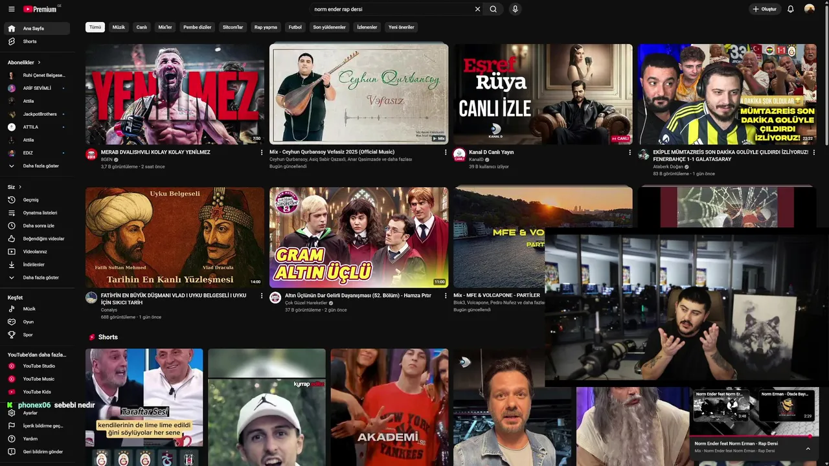Select the Futbol filter chip
829x466 pixels.
[295, 27]
